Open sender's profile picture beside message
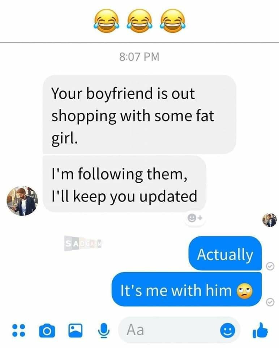279x348 pixels. [22, 201]
